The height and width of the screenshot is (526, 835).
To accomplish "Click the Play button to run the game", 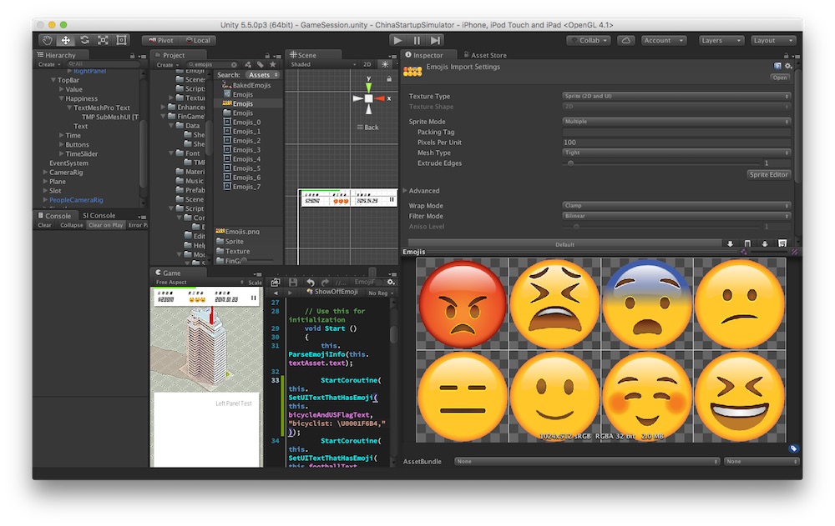I will click(397, 40).
